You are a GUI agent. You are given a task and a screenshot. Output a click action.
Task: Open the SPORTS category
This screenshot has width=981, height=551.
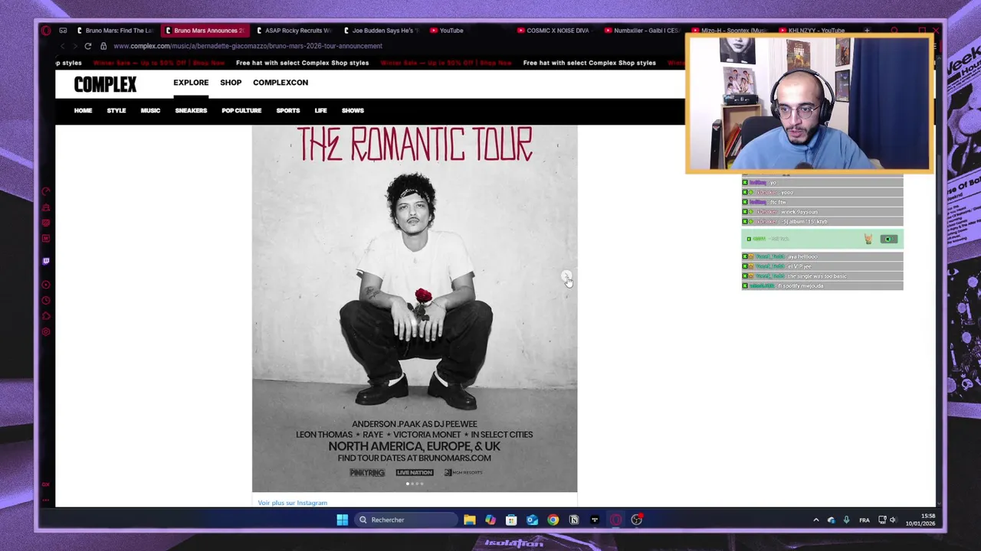tap(288, 111)
